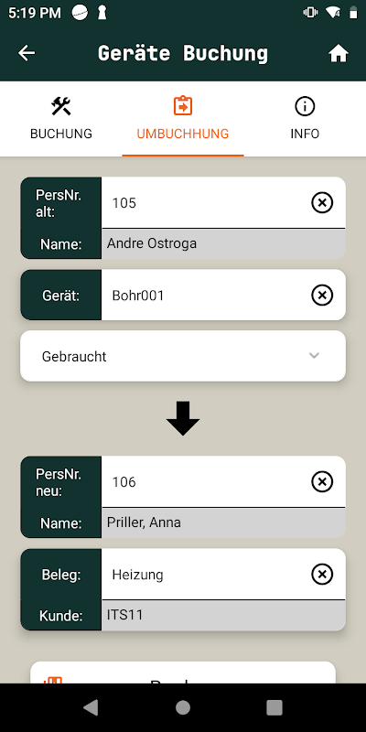
Task: Open recent apps with square button
Action: coord(274,707)
